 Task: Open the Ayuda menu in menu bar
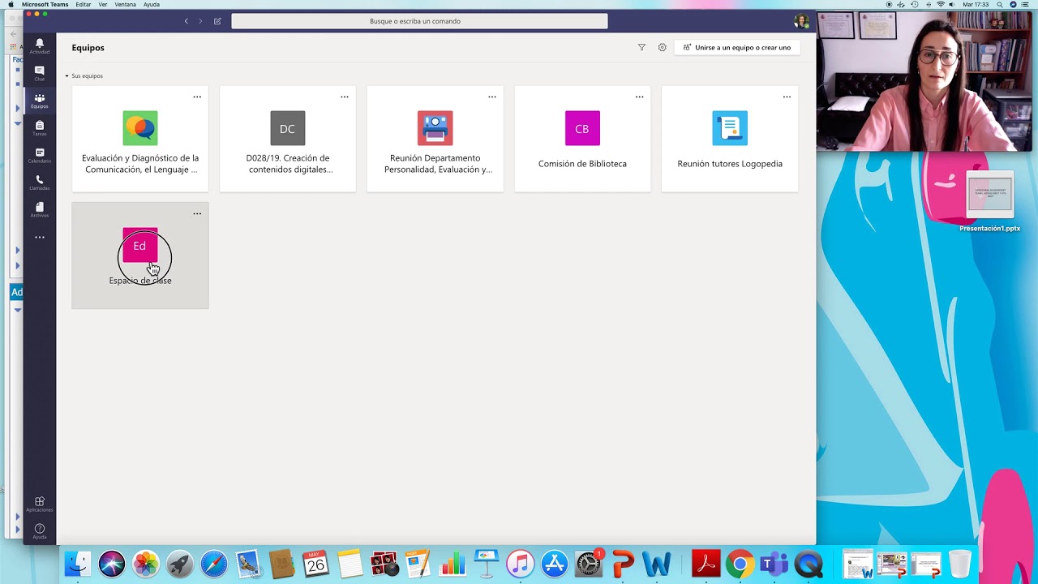tap(152, 4)
